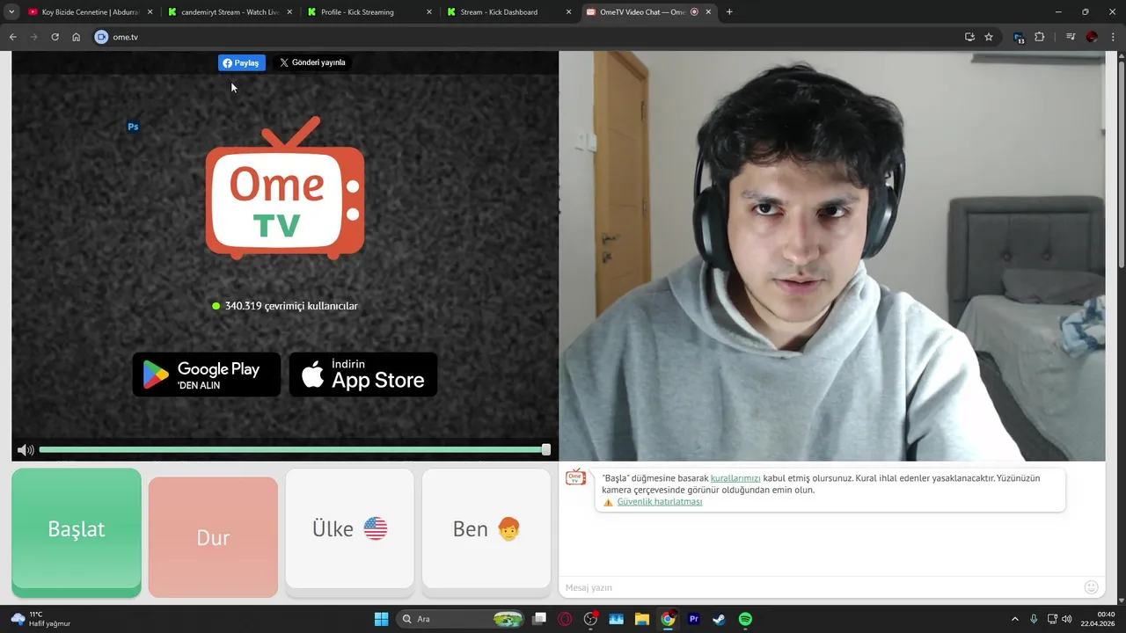The height and width of the screenshot is (633, 1126).
Task: Open File Explorer from taskbar
Action: (641, 619)
